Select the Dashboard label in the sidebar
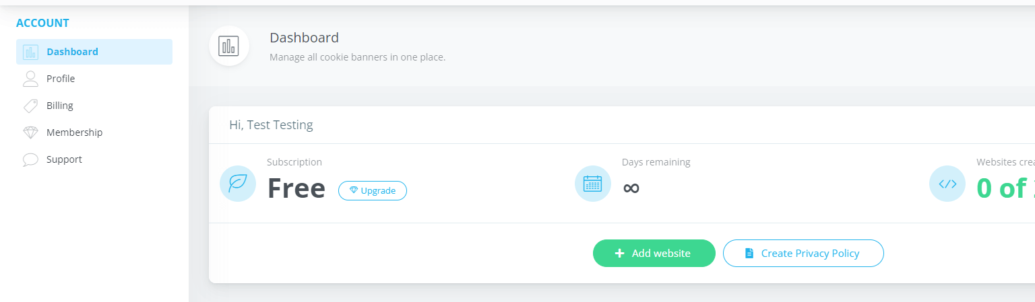 [x=72, y=52]
